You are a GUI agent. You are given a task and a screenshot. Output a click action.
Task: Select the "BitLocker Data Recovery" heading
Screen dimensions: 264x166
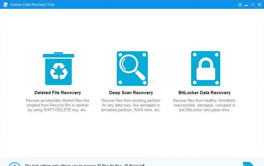tap(204, 93)
